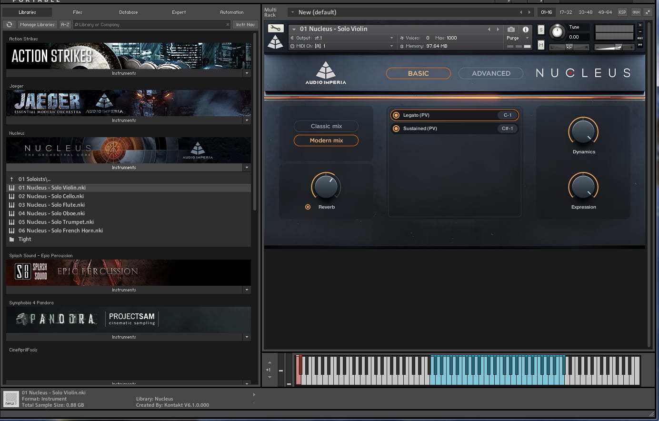Expand the info pane with the small arrow
Screen dimensions: 659x421
254,394
